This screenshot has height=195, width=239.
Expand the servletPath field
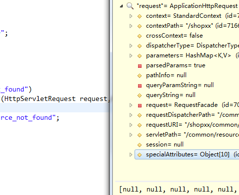(131, 135)
